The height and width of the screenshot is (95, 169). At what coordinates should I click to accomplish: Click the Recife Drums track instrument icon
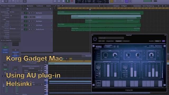coord(26,29)
